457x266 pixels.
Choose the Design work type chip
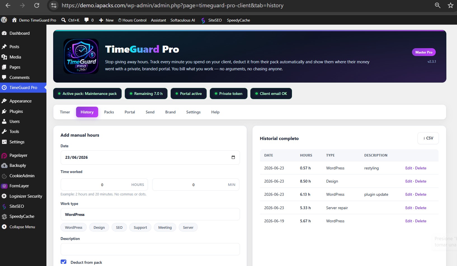[x=99, y=227]
